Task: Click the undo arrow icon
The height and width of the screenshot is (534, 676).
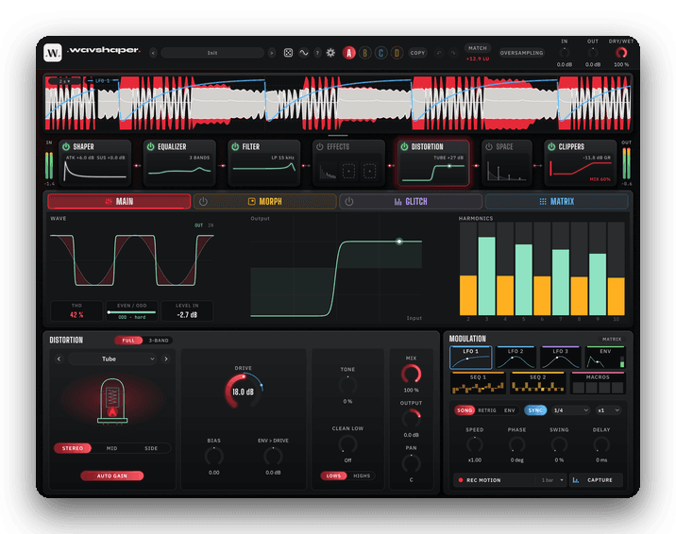Action: [x=439, y=53]
